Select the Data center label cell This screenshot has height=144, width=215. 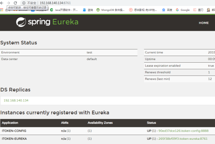click(10, 59)
